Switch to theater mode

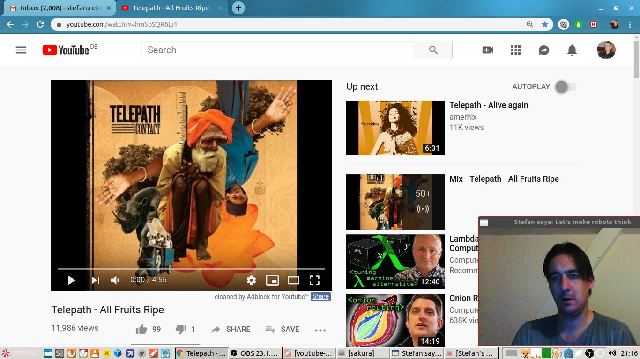pos(293,280)
